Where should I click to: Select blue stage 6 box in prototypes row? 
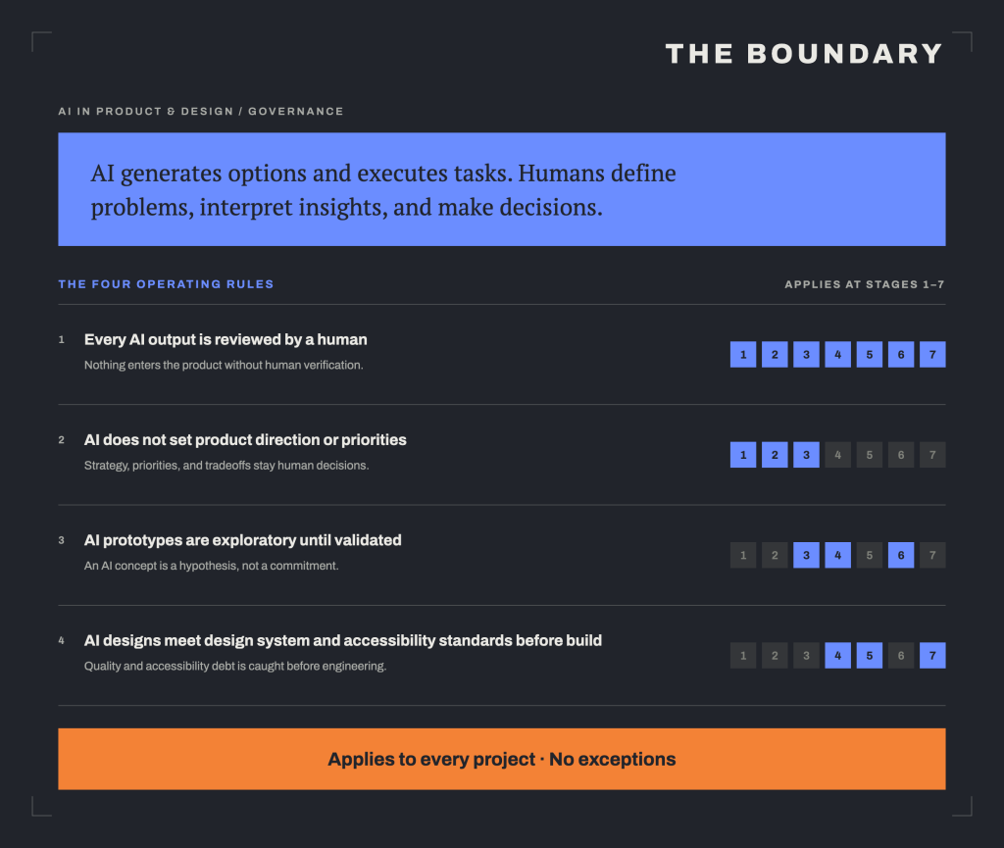coord(901,555)
